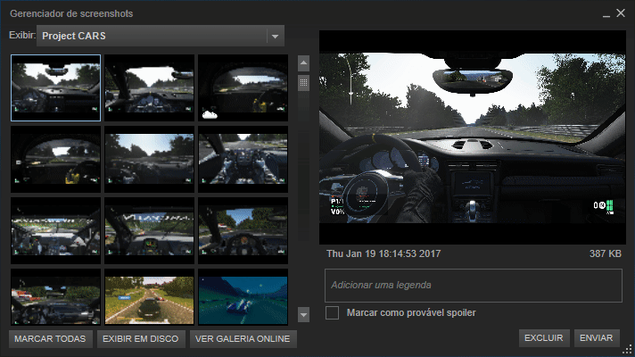Click the large screenshot preview image
The width and height of the screenshot is (635, 357).
(x=473, y=137)
